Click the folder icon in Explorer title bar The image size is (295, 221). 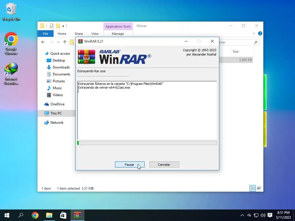coord(42,26)
